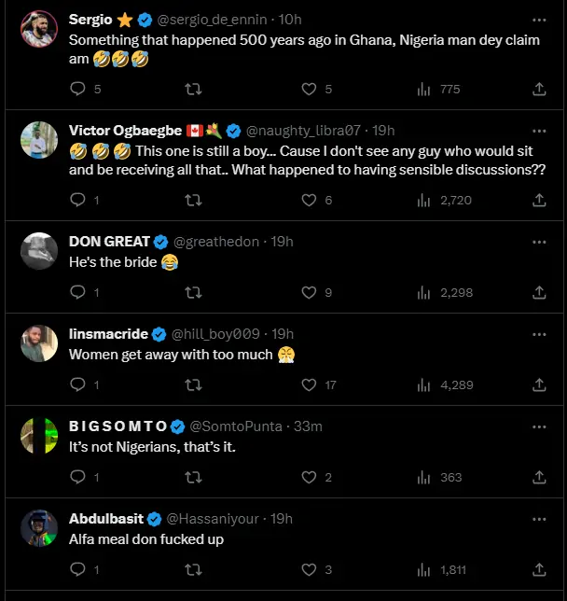Like DON GREAT's "He's the bride" tweet

(x=309, y=292)
